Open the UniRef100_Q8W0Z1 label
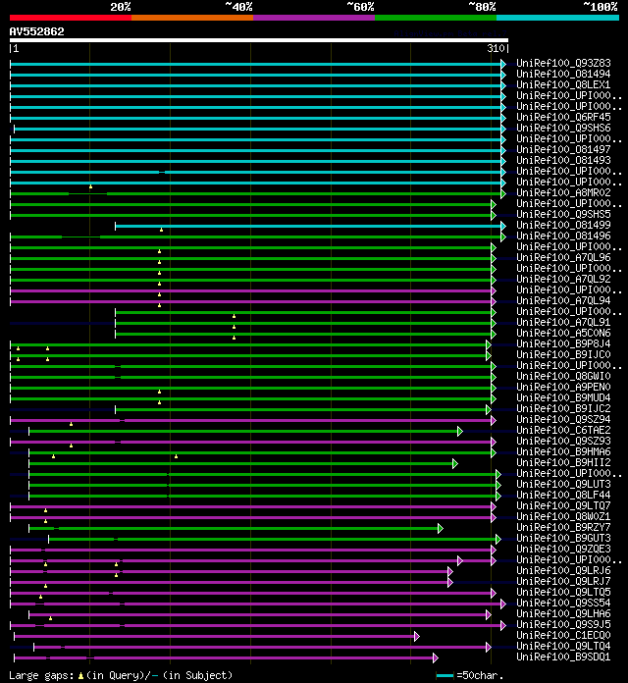Screen dimensions: 628x683 pos(563,516)
